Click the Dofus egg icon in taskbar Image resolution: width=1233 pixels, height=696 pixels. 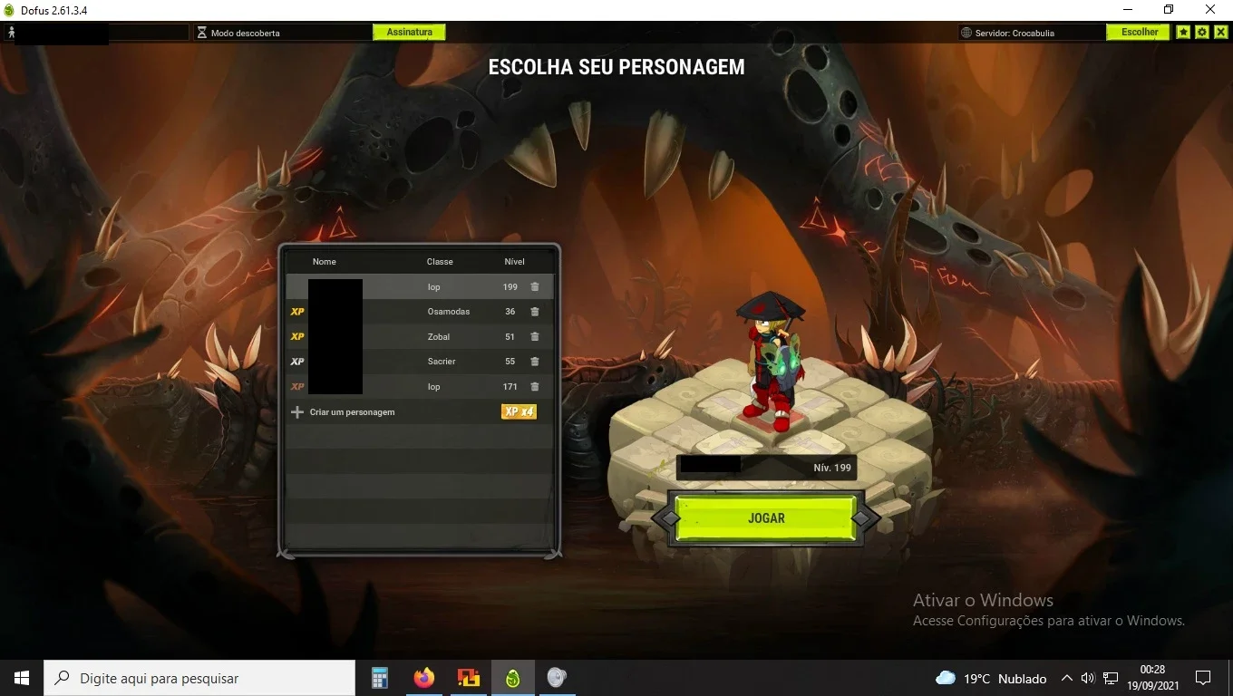click(x=512, y=678)
